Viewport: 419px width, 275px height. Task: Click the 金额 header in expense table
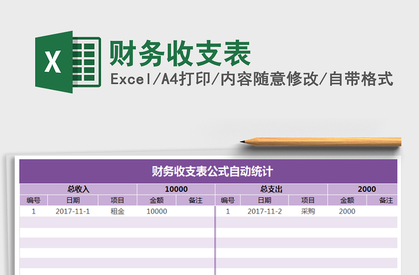coord(347,200)
